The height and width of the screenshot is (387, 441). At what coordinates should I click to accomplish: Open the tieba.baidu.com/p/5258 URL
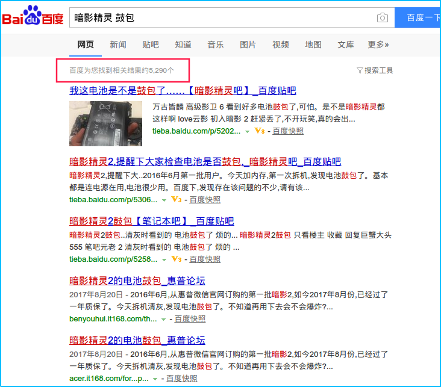[x=113, y=259]
